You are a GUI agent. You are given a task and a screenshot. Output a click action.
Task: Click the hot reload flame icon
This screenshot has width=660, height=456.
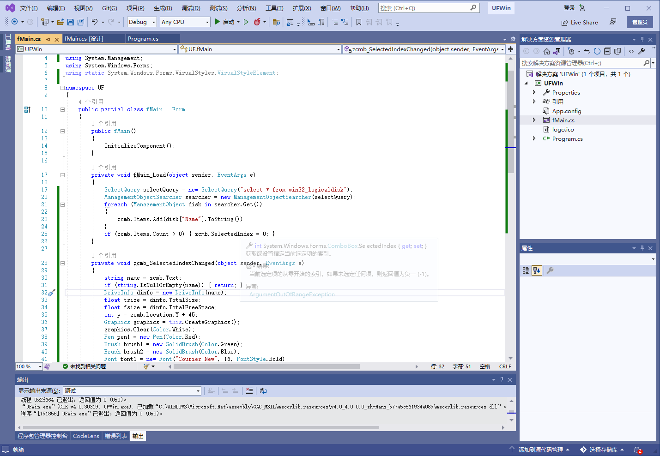point(257,22)
